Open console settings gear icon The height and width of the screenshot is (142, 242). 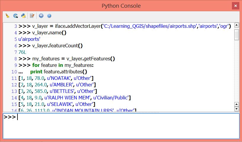point(41,16)
